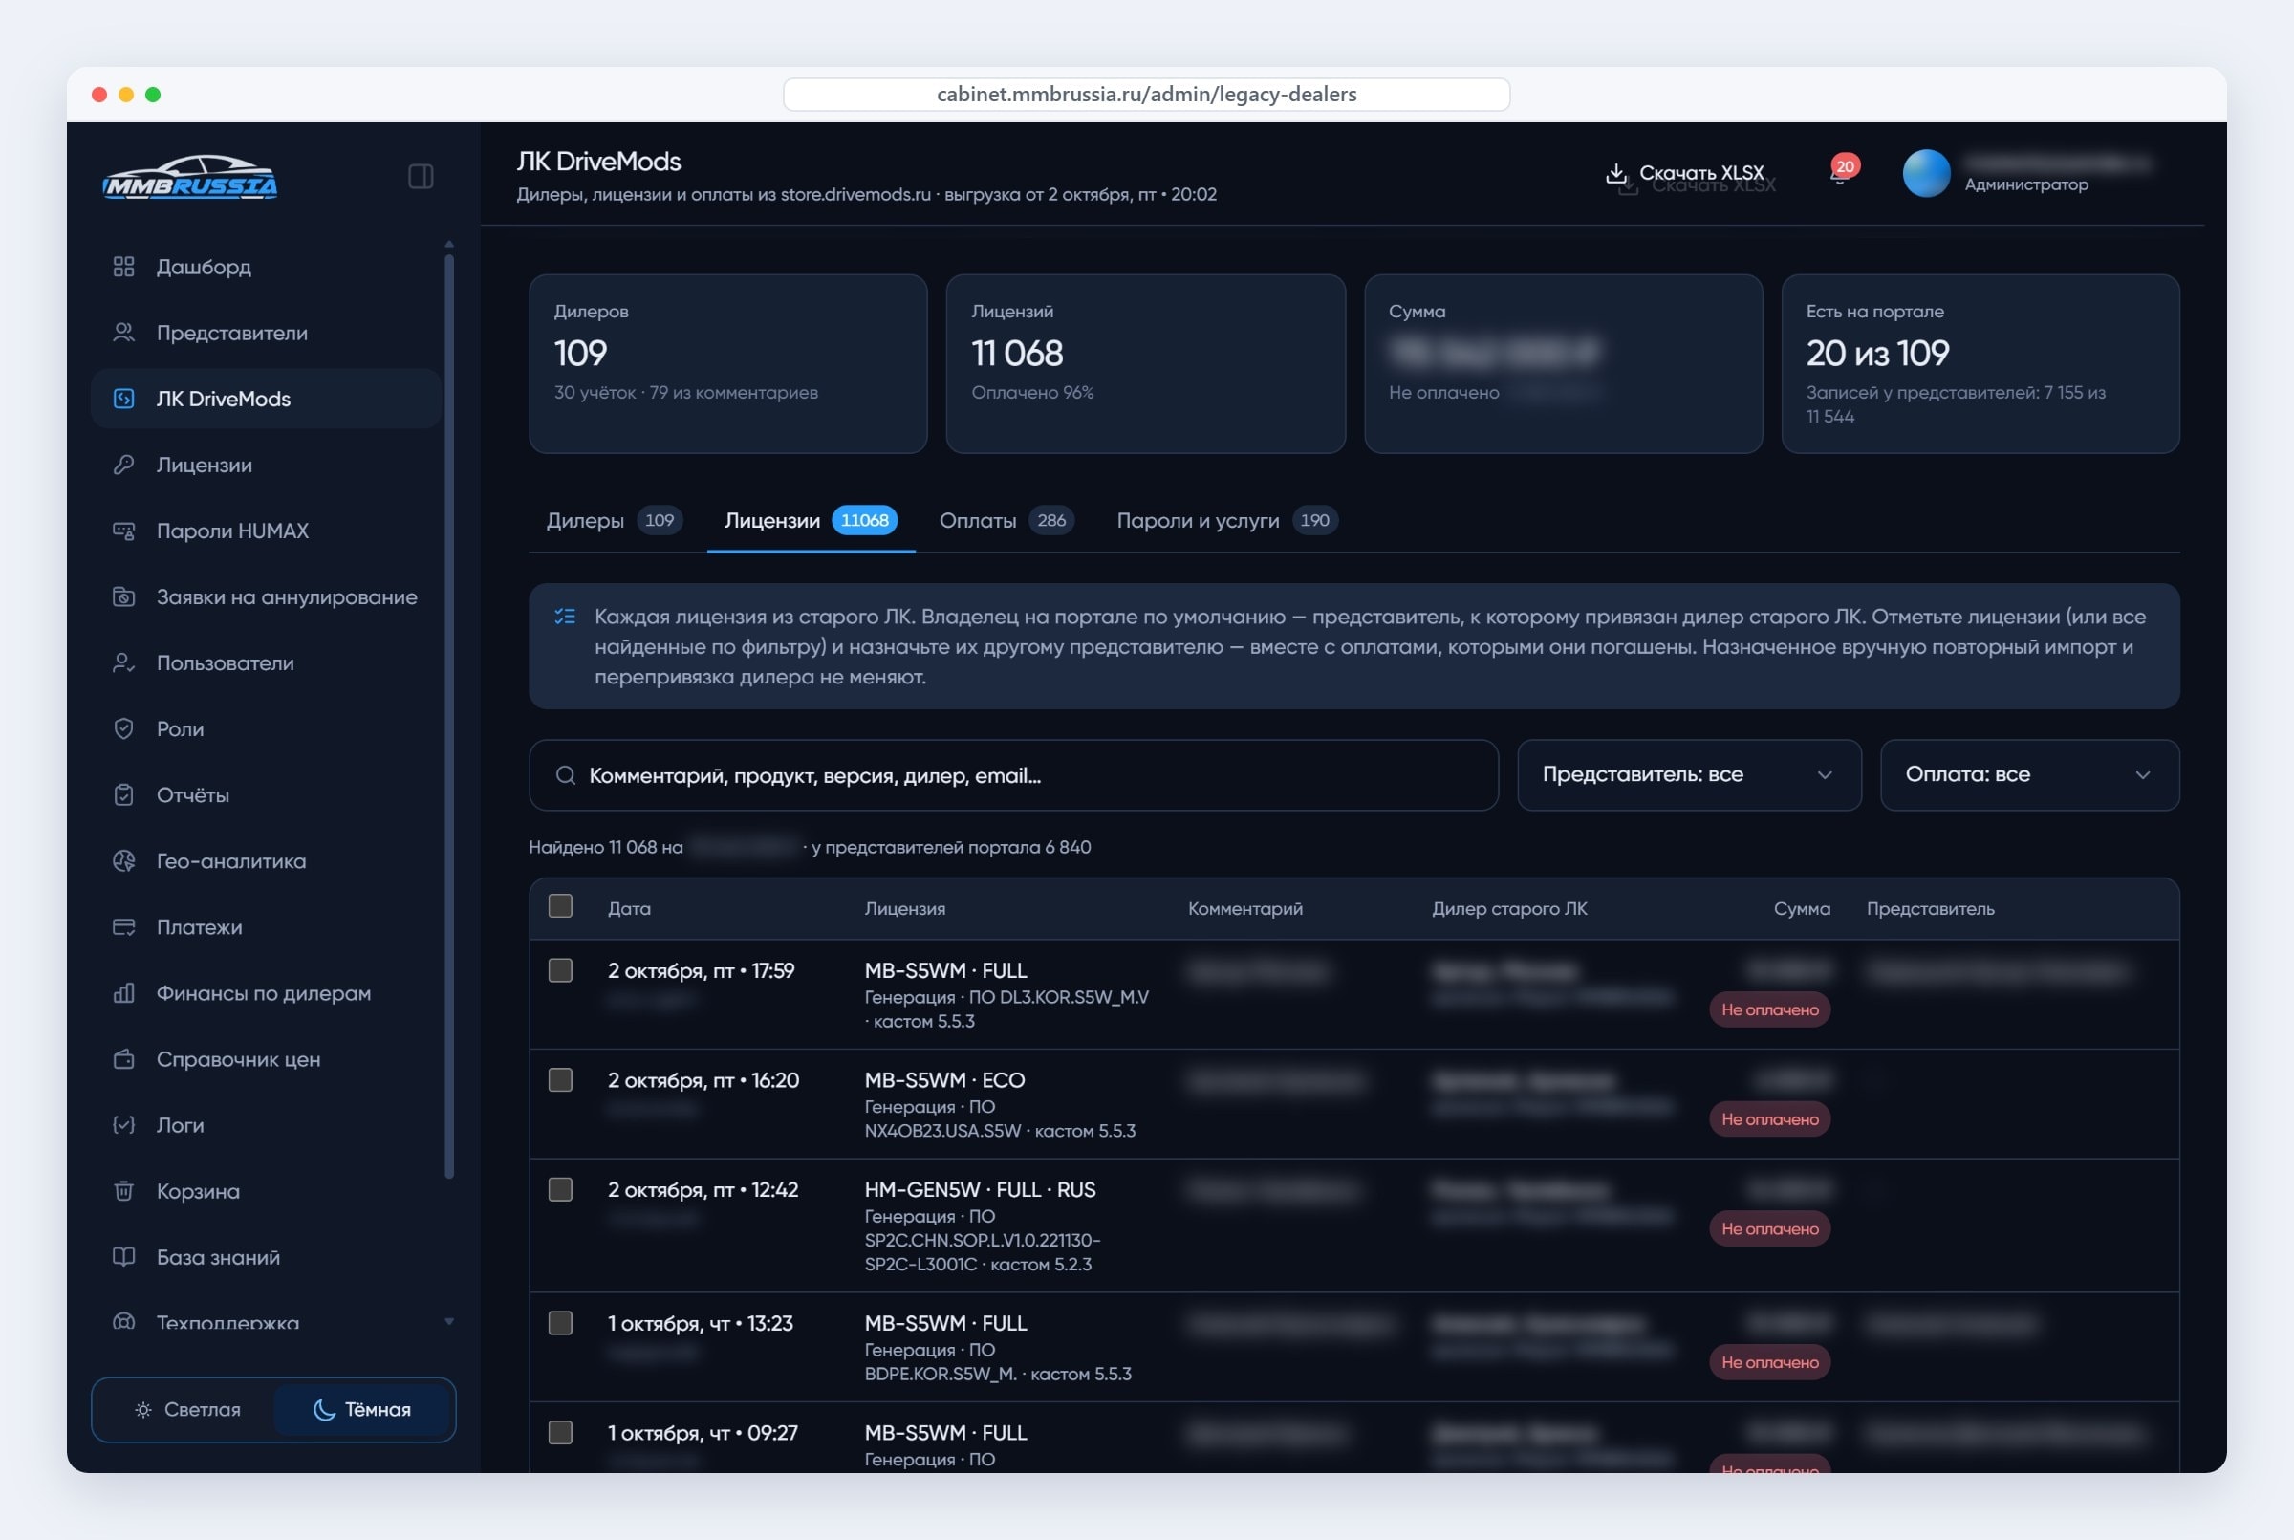Viewport: 2294px width, 1540px height.
Task: Click the Логи brackets icon
Action: click(x=123, y=1124)
